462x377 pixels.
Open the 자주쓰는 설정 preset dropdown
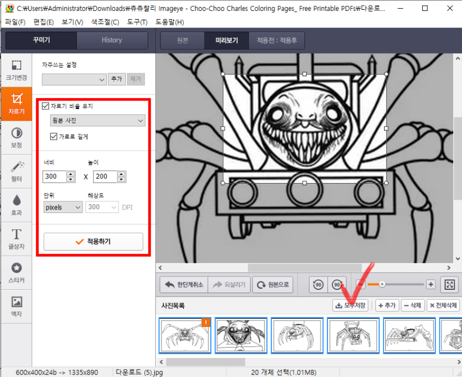74,80
